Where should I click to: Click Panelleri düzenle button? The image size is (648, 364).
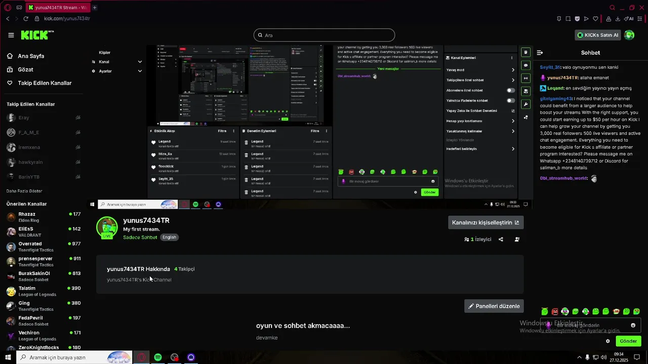click(494, 306)
